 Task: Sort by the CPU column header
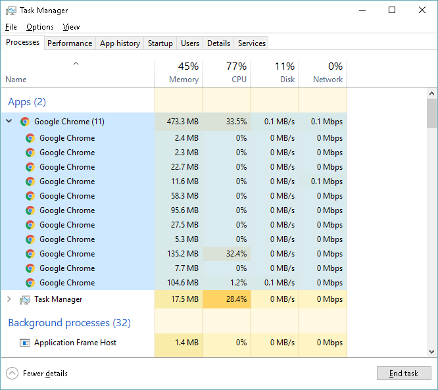(227, 73)
